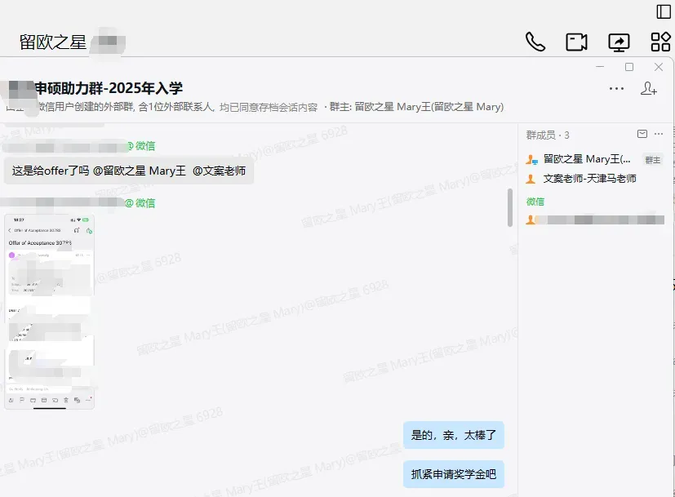Open the Offer of Acceptance screenshot thumbnail
This screenshot has height=497, width=675.
click(x=49, y=311)
